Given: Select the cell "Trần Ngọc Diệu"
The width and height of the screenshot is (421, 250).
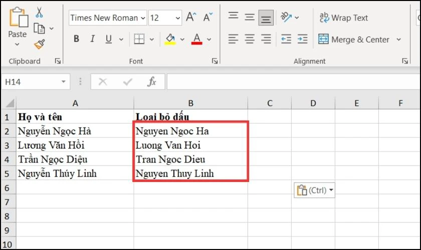Looking at the screenshot, I should 75,159.
